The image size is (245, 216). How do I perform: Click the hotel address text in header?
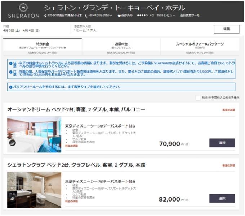[64, 15]
